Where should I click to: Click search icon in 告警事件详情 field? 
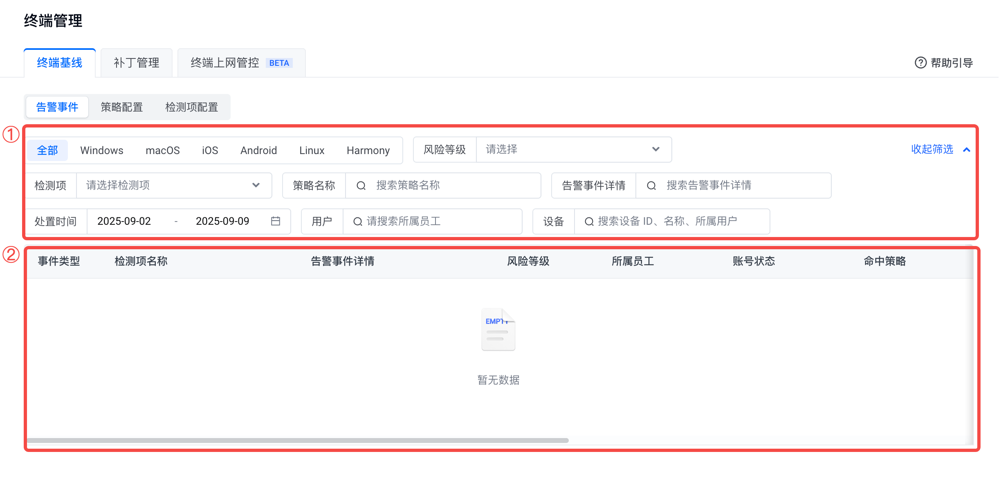point(651,186)
